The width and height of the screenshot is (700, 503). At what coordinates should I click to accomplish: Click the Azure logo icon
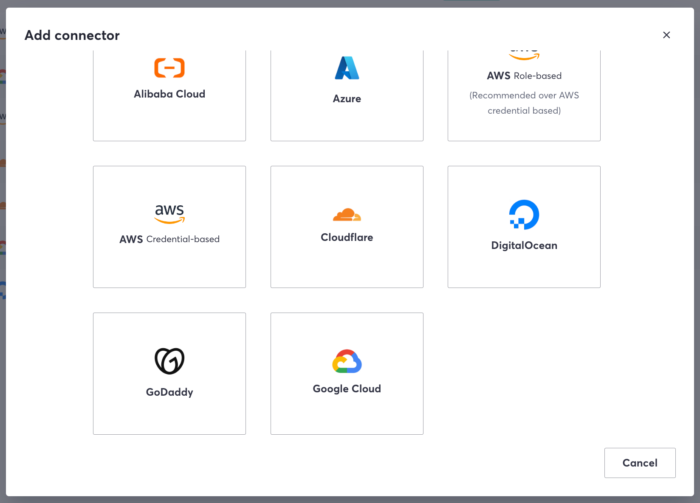pyautogui.click(x=347, y=68)
